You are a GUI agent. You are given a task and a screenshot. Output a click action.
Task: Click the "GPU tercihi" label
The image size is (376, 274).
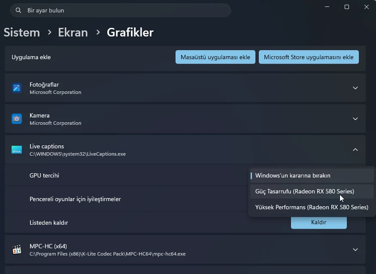[44, 175]
